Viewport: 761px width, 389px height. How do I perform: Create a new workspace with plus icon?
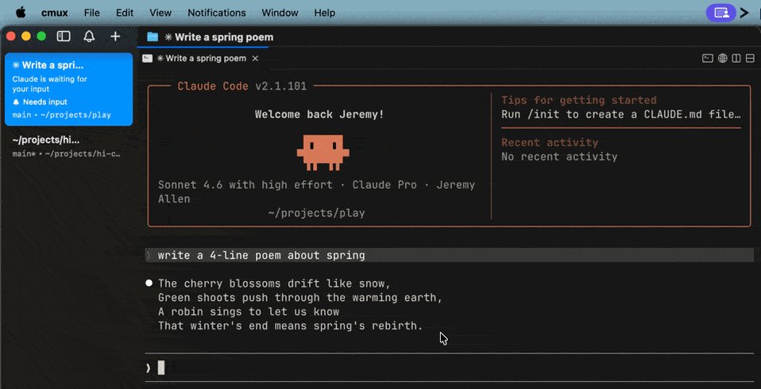pos(115,37)
